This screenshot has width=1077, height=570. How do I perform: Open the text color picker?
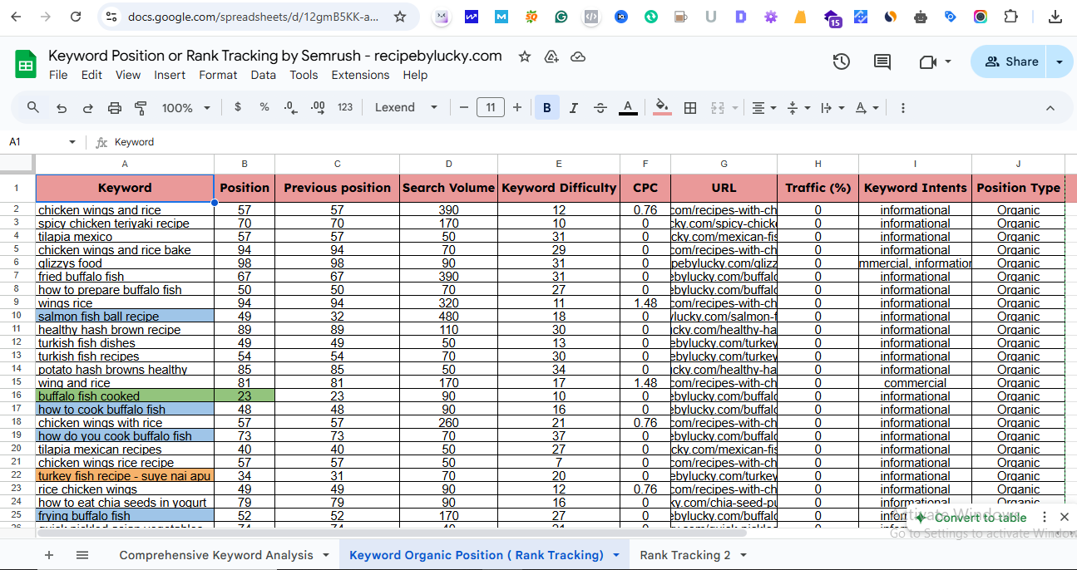click(628, 107)
